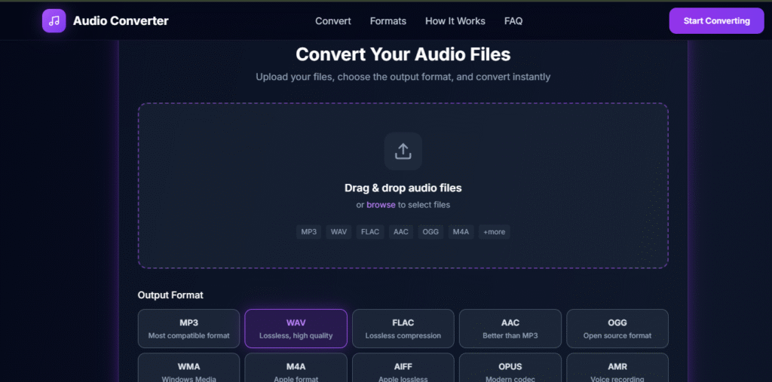Select the AAC output format
This screenshot has width=772, height=382.
coord(510,329)
